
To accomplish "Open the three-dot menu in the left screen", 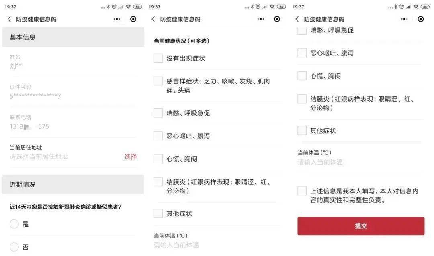I will coord(117,19).
